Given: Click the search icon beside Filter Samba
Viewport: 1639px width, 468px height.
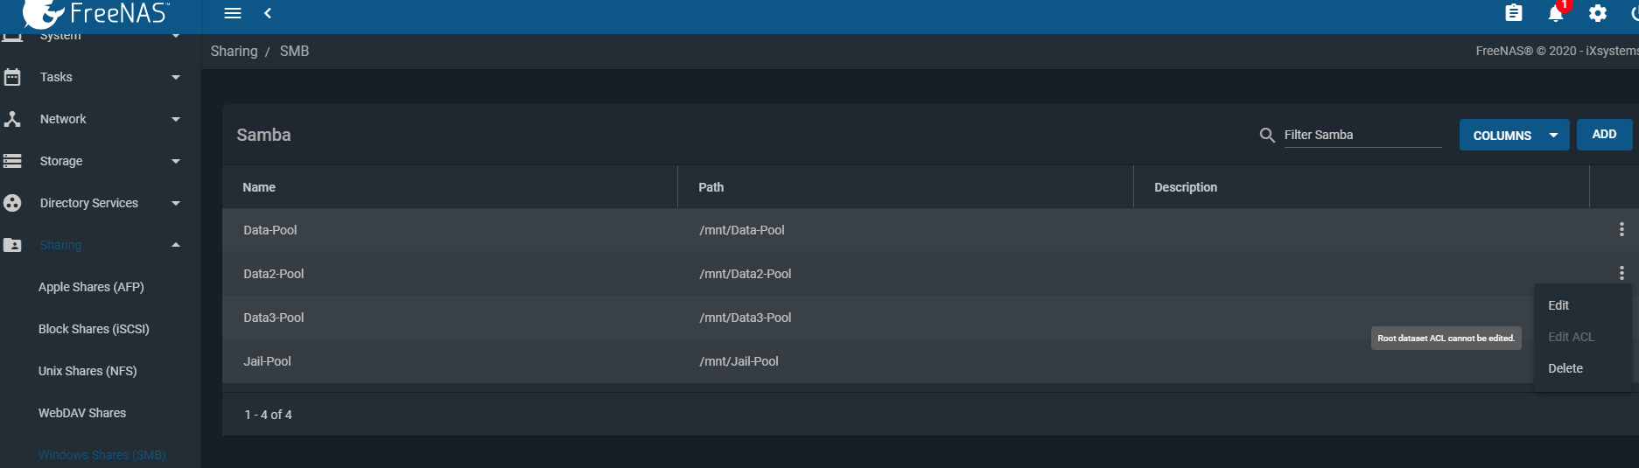Looking at the screenshot, I should point(1267,136).
